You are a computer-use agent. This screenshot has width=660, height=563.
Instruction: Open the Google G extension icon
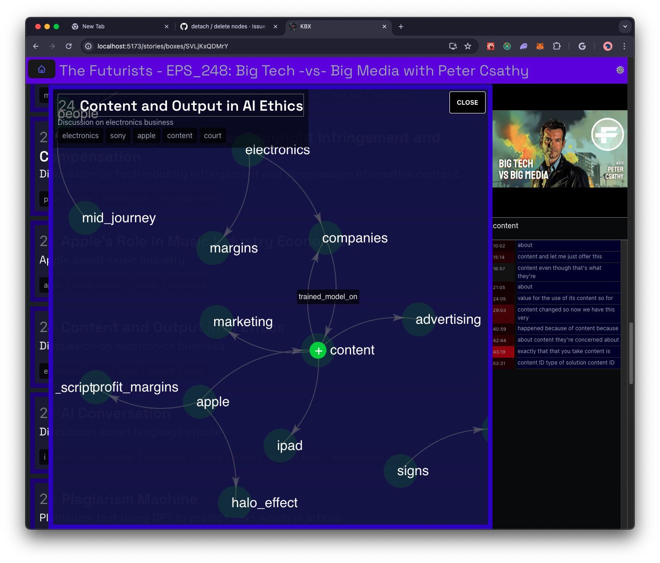(x=582, y=46)
